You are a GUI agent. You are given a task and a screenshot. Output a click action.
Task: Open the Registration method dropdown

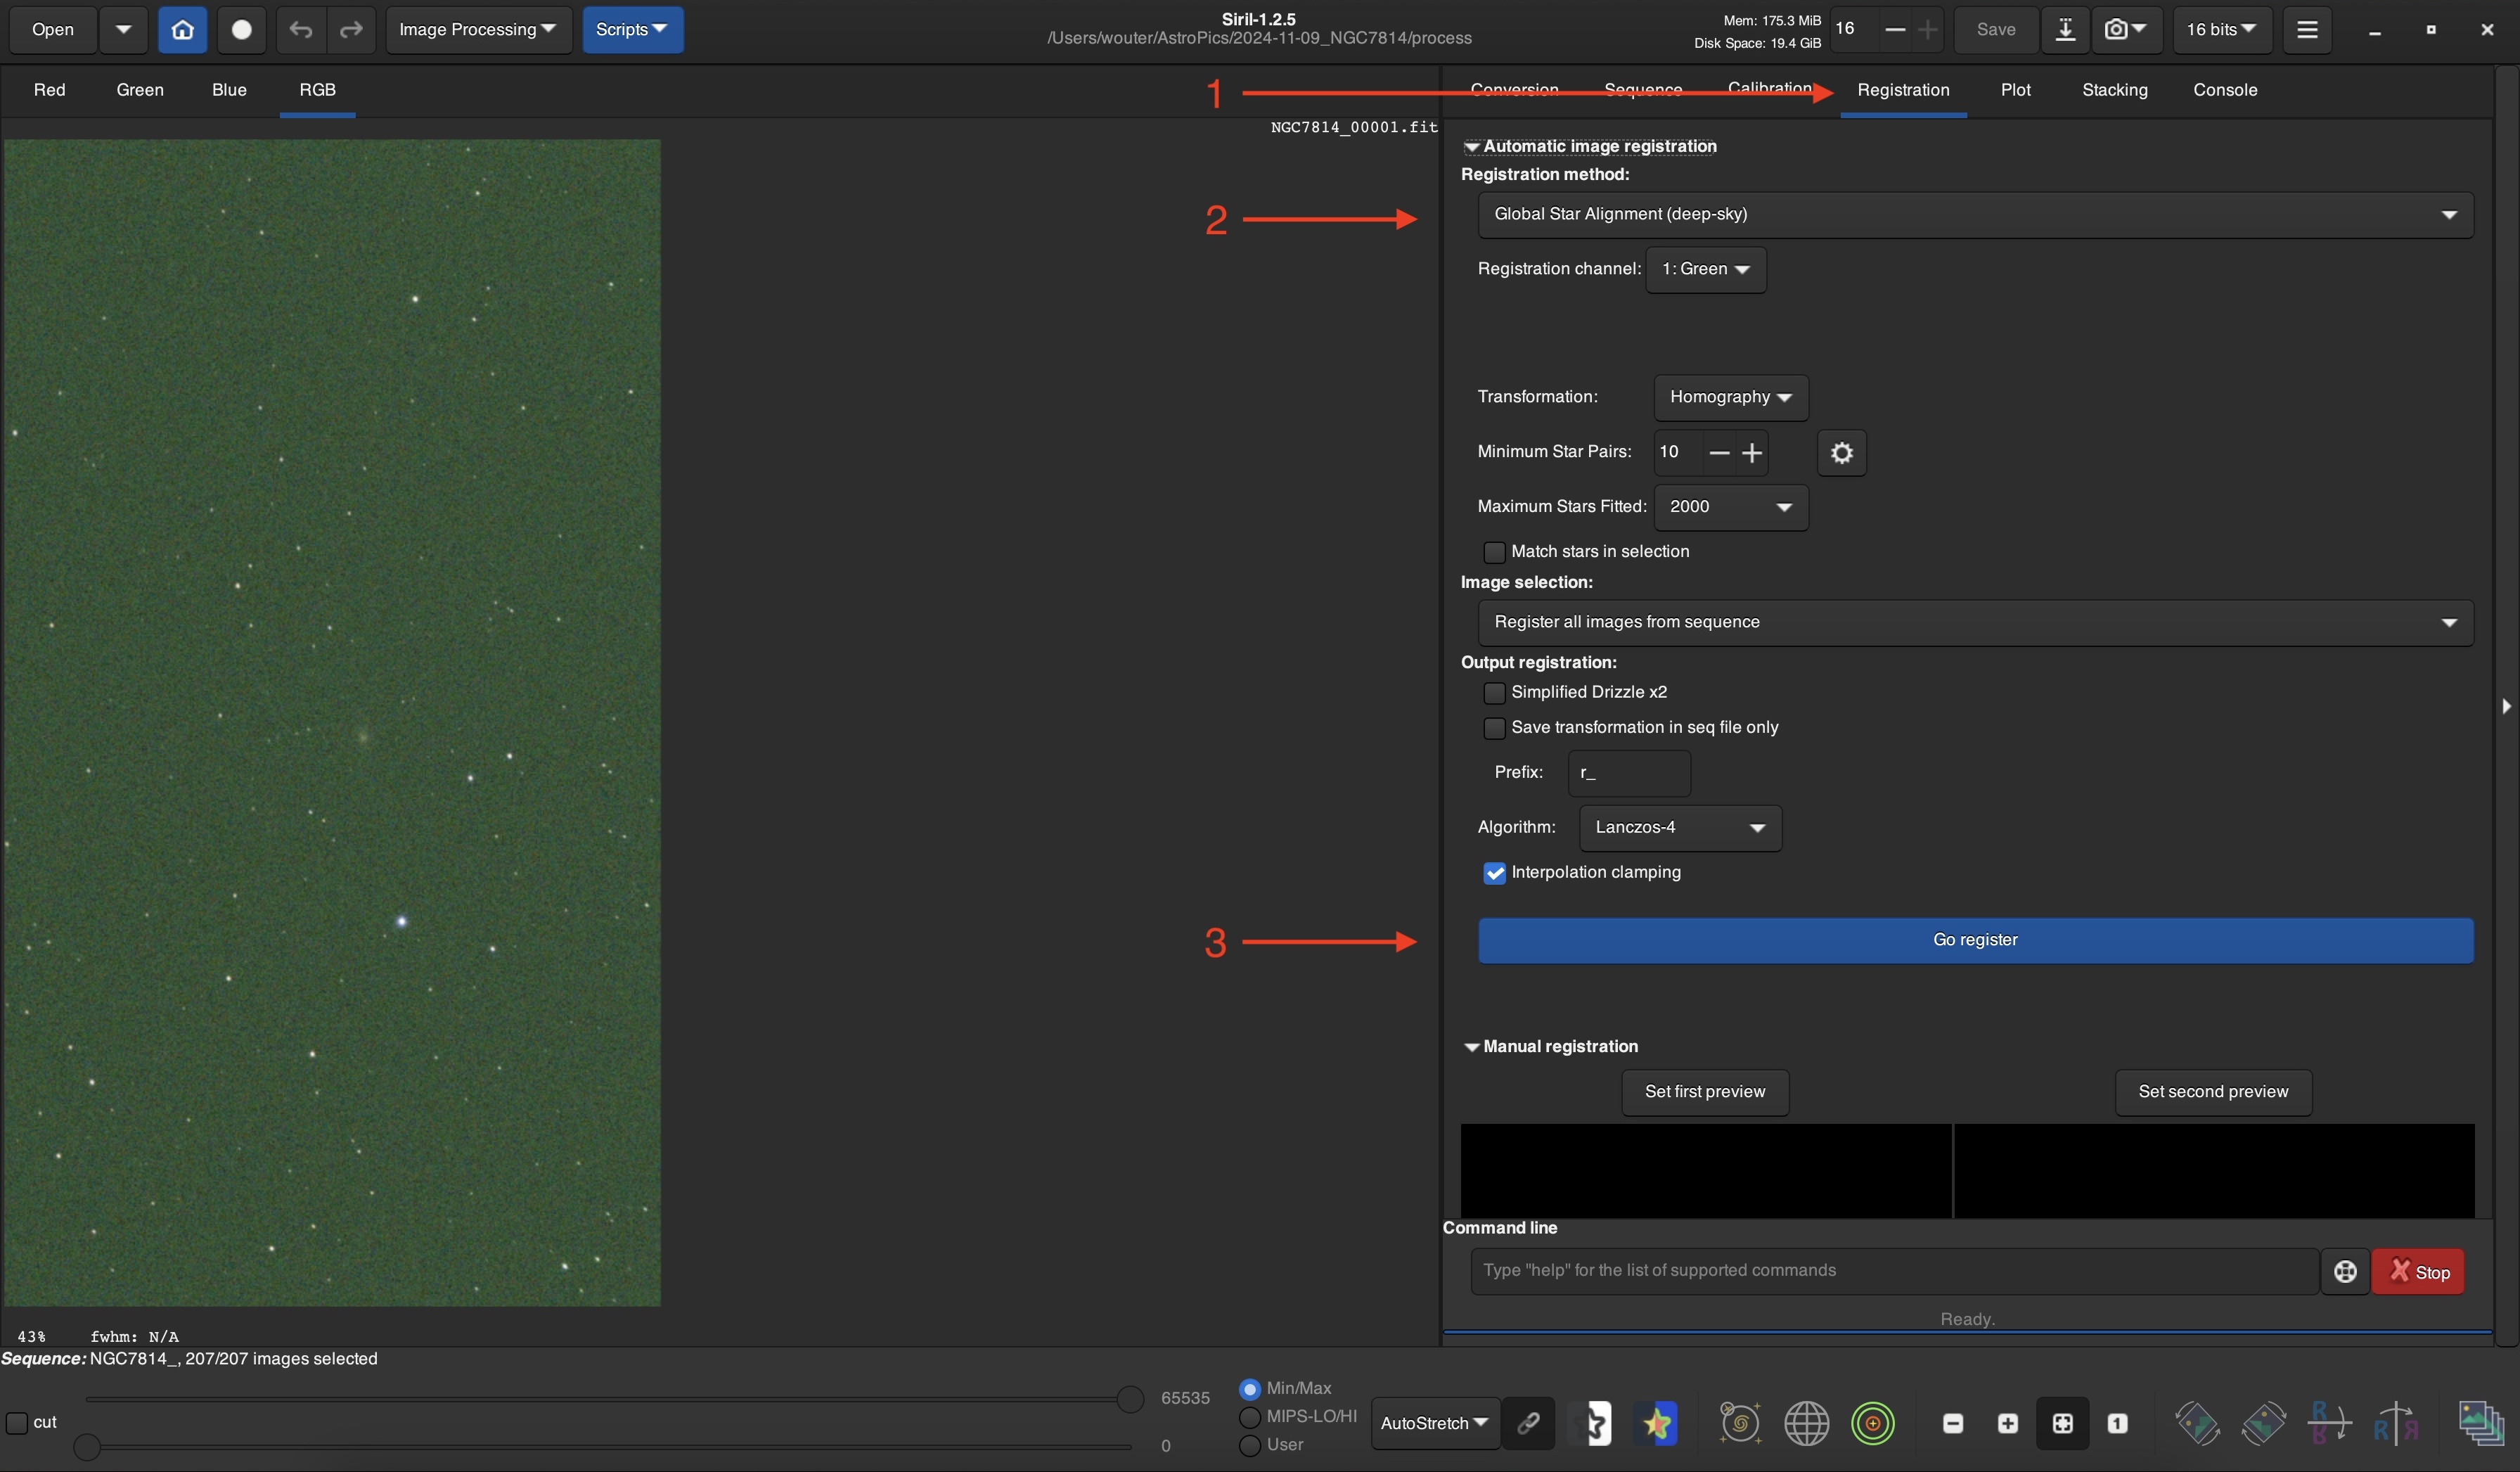pos(1975,215)
